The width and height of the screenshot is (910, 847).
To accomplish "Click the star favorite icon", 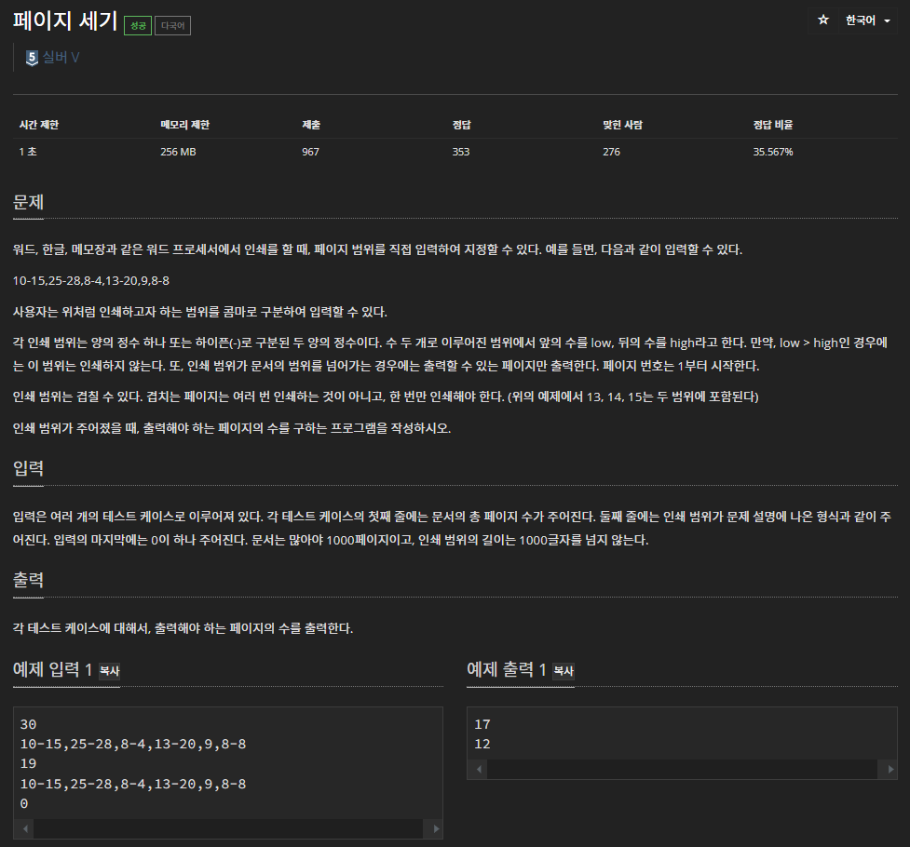I will pos(823,20).
